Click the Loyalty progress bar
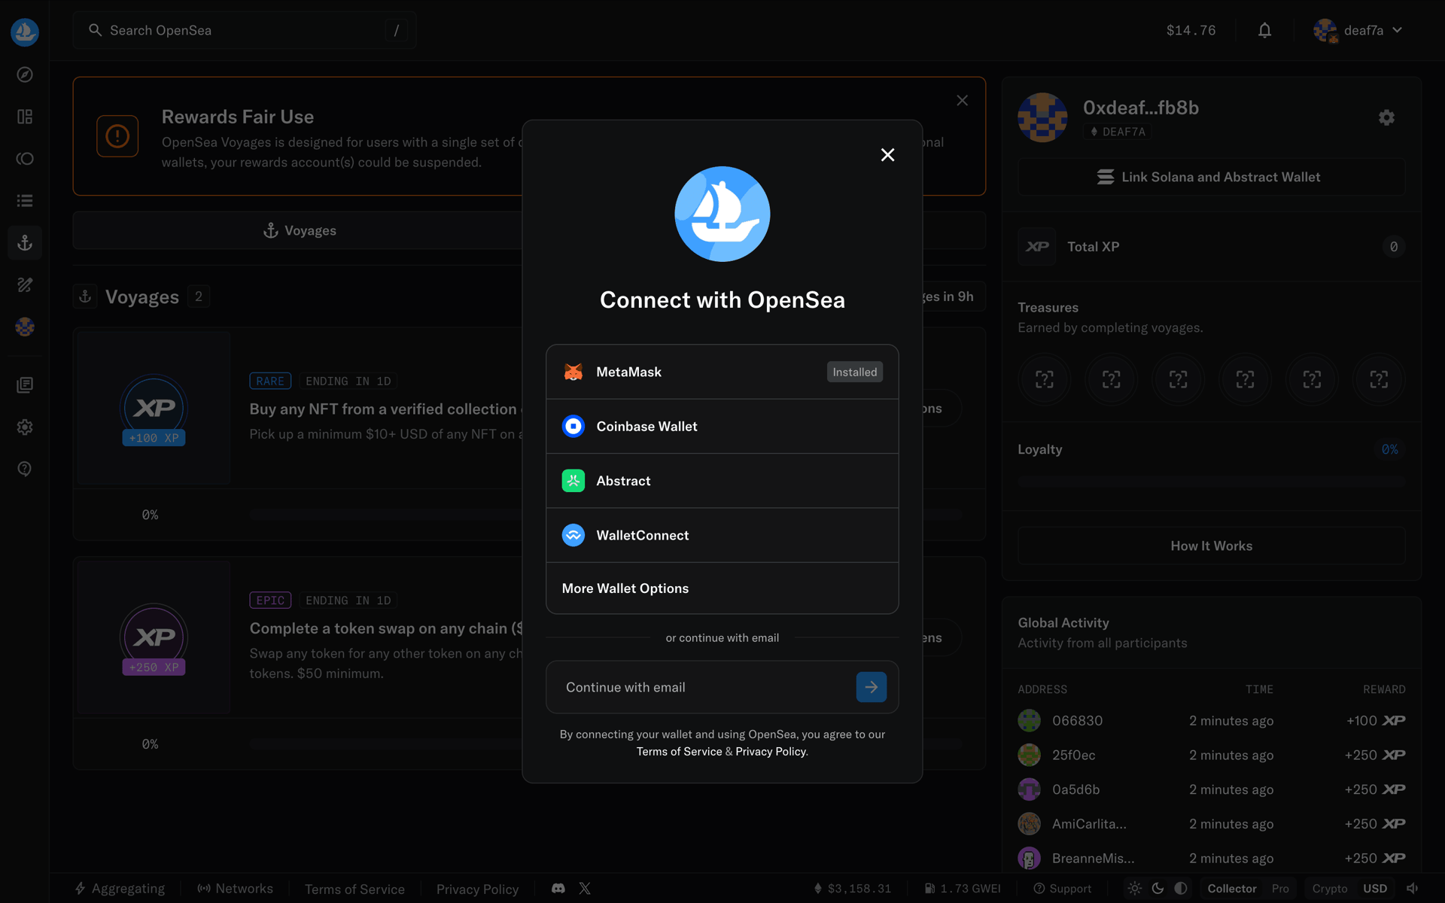Screen dimensions: 1445x903 tap(1211, 482)
